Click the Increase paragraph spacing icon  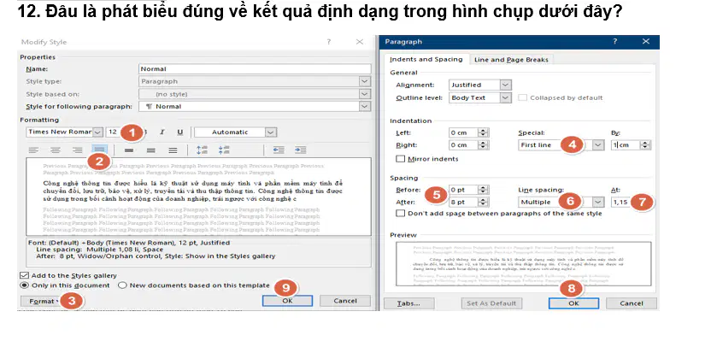(x=202, y=150)
